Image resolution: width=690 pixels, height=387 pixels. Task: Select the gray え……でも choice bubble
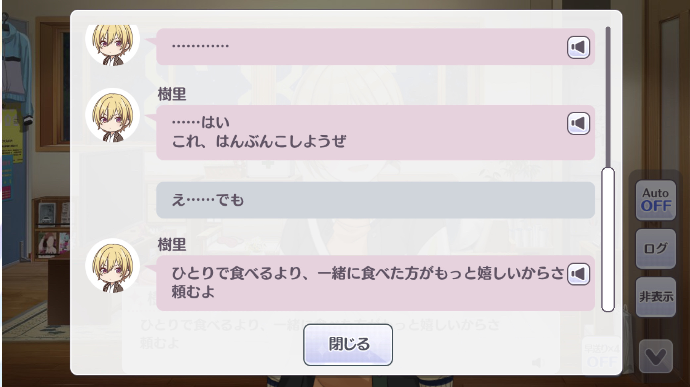pos(375,200)
